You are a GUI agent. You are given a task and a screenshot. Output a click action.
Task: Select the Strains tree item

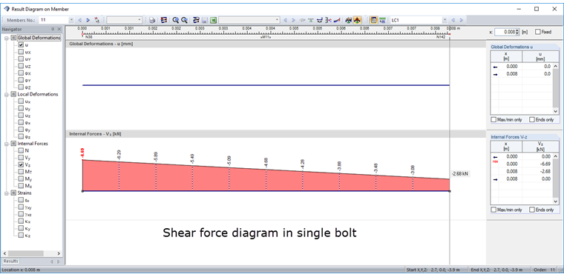(24, 193)
